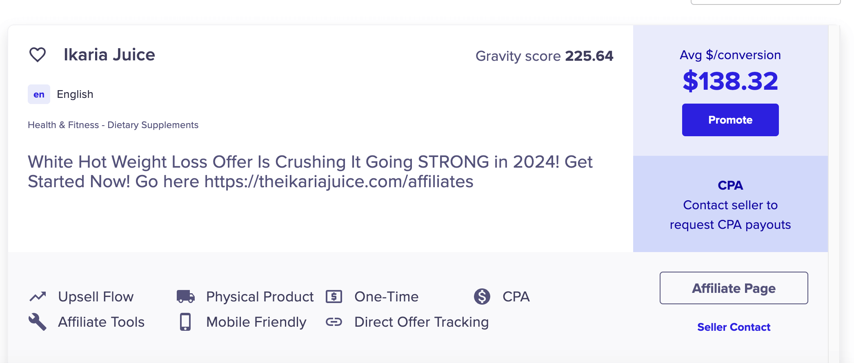Click the Upsell Flow trending arrow icon
This screenshot has width=854, height=363.
tap(38, 297)
